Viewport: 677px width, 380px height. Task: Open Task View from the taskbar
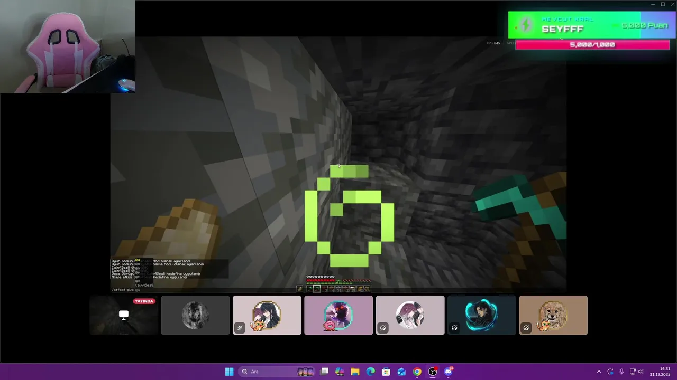click(x=325, y=372)
